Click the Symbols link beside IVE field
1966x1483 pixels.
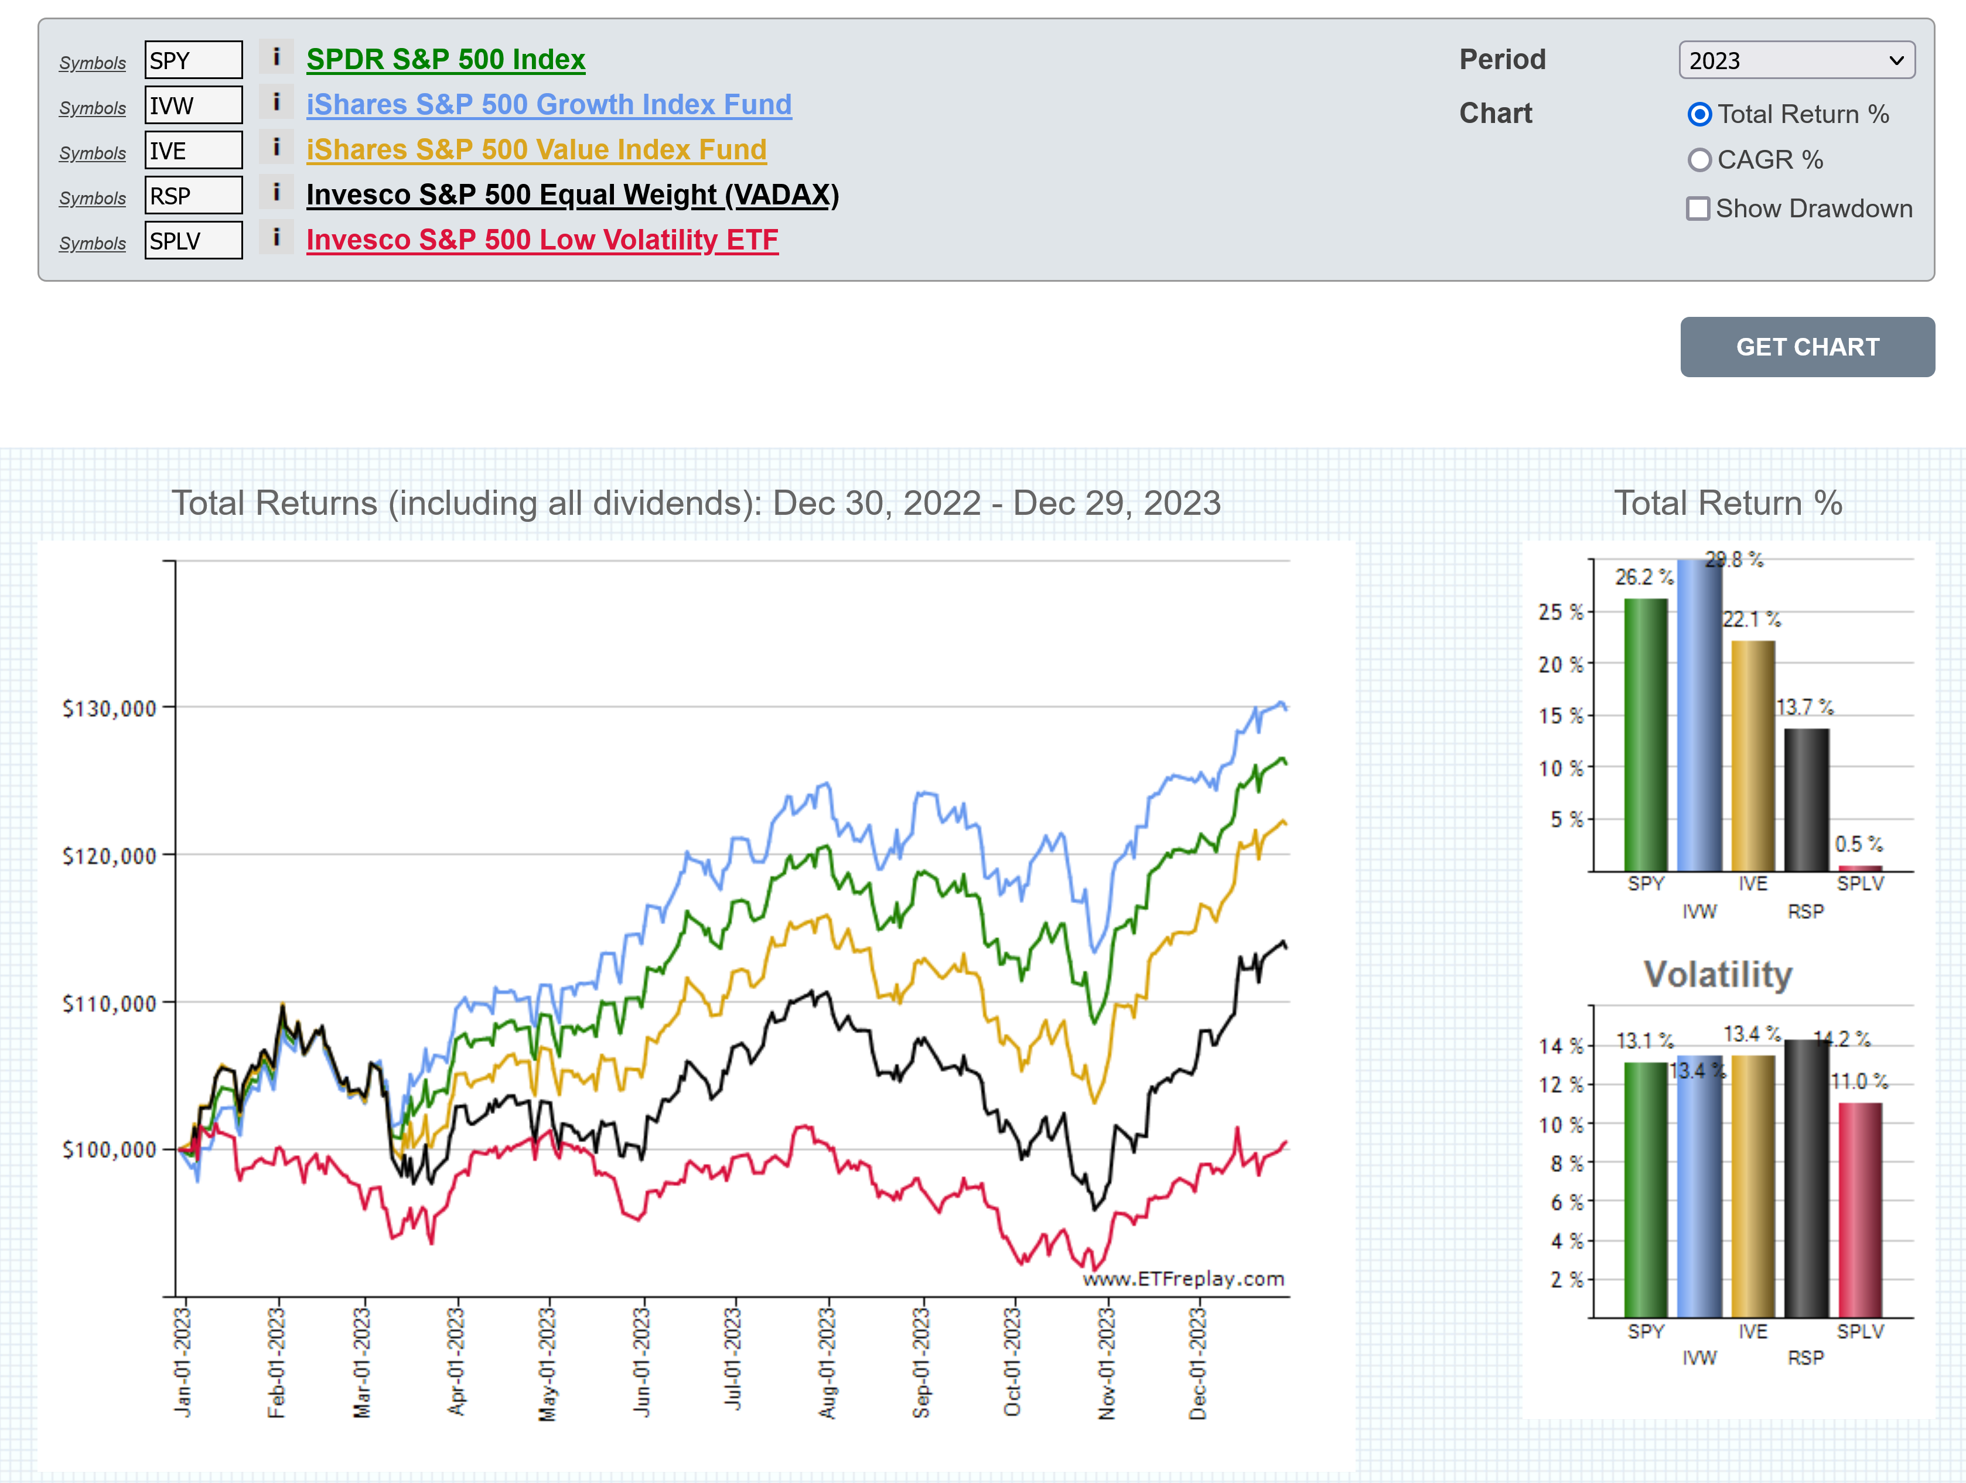point(93,153)
